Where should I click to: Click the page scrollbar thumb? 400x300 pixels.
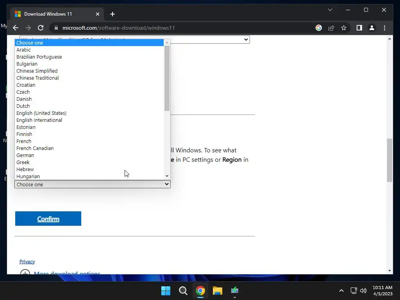(389, 160)
